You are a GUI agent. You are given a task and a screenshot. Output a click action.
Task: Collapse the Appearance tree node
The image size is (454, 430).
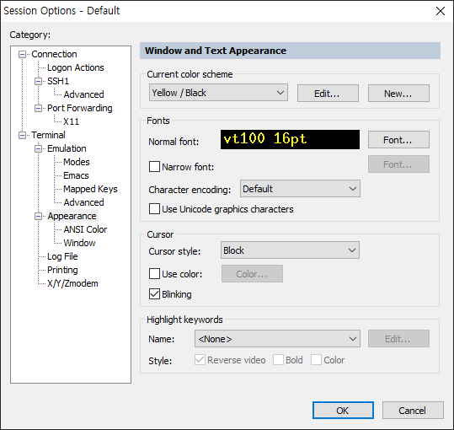pos(38,216)
